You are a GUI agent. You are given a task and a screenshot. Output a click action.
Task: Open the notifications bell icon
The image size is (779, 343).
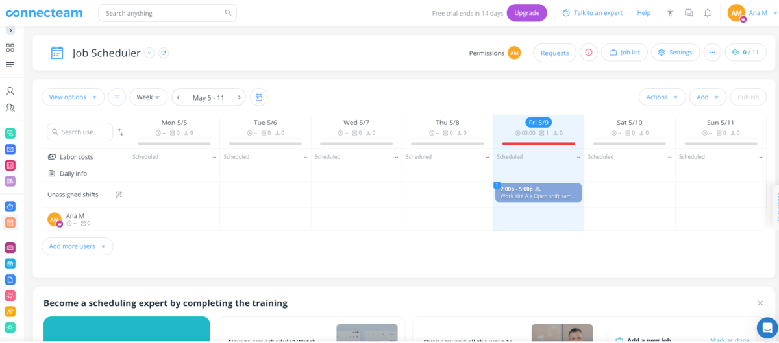708,13
